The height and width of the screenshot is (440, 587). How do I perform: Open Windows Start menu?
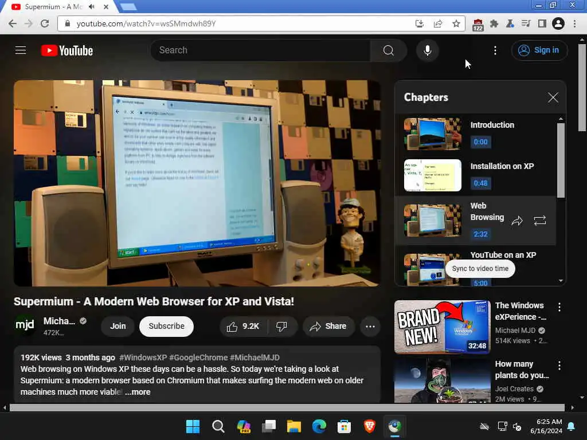(193, 426)
